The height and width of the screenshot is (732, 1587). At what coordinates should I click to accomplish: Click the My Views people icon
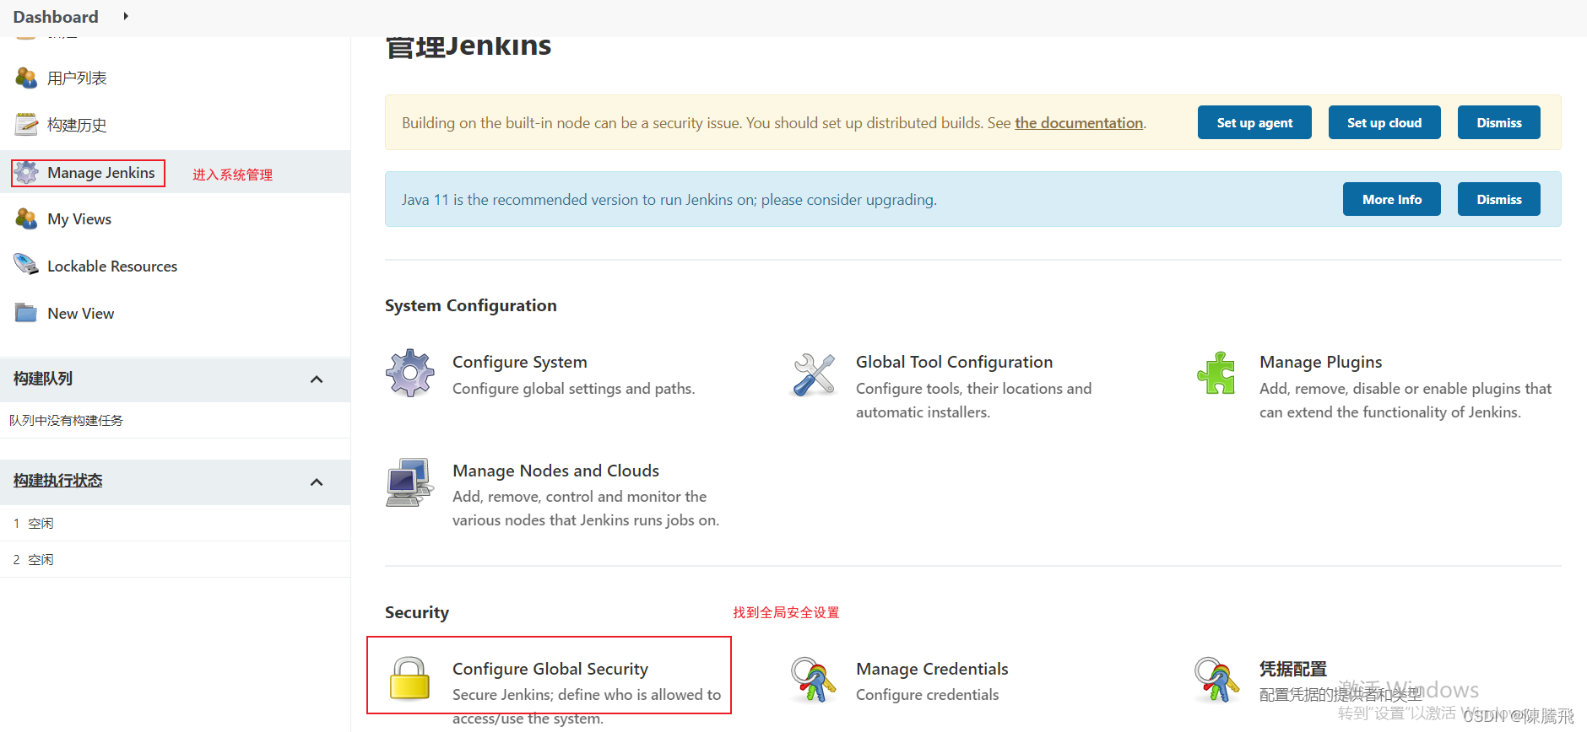[26, 219]
